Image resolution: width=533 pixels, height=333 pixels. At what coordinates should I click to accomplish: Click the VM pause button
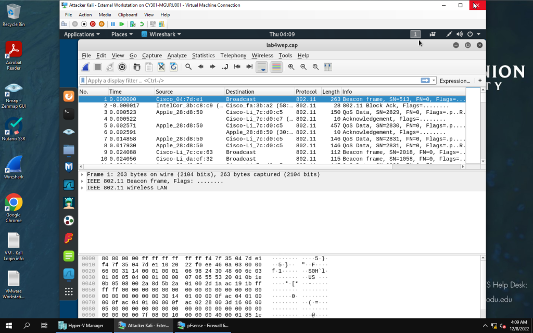[x=113, y=24]
